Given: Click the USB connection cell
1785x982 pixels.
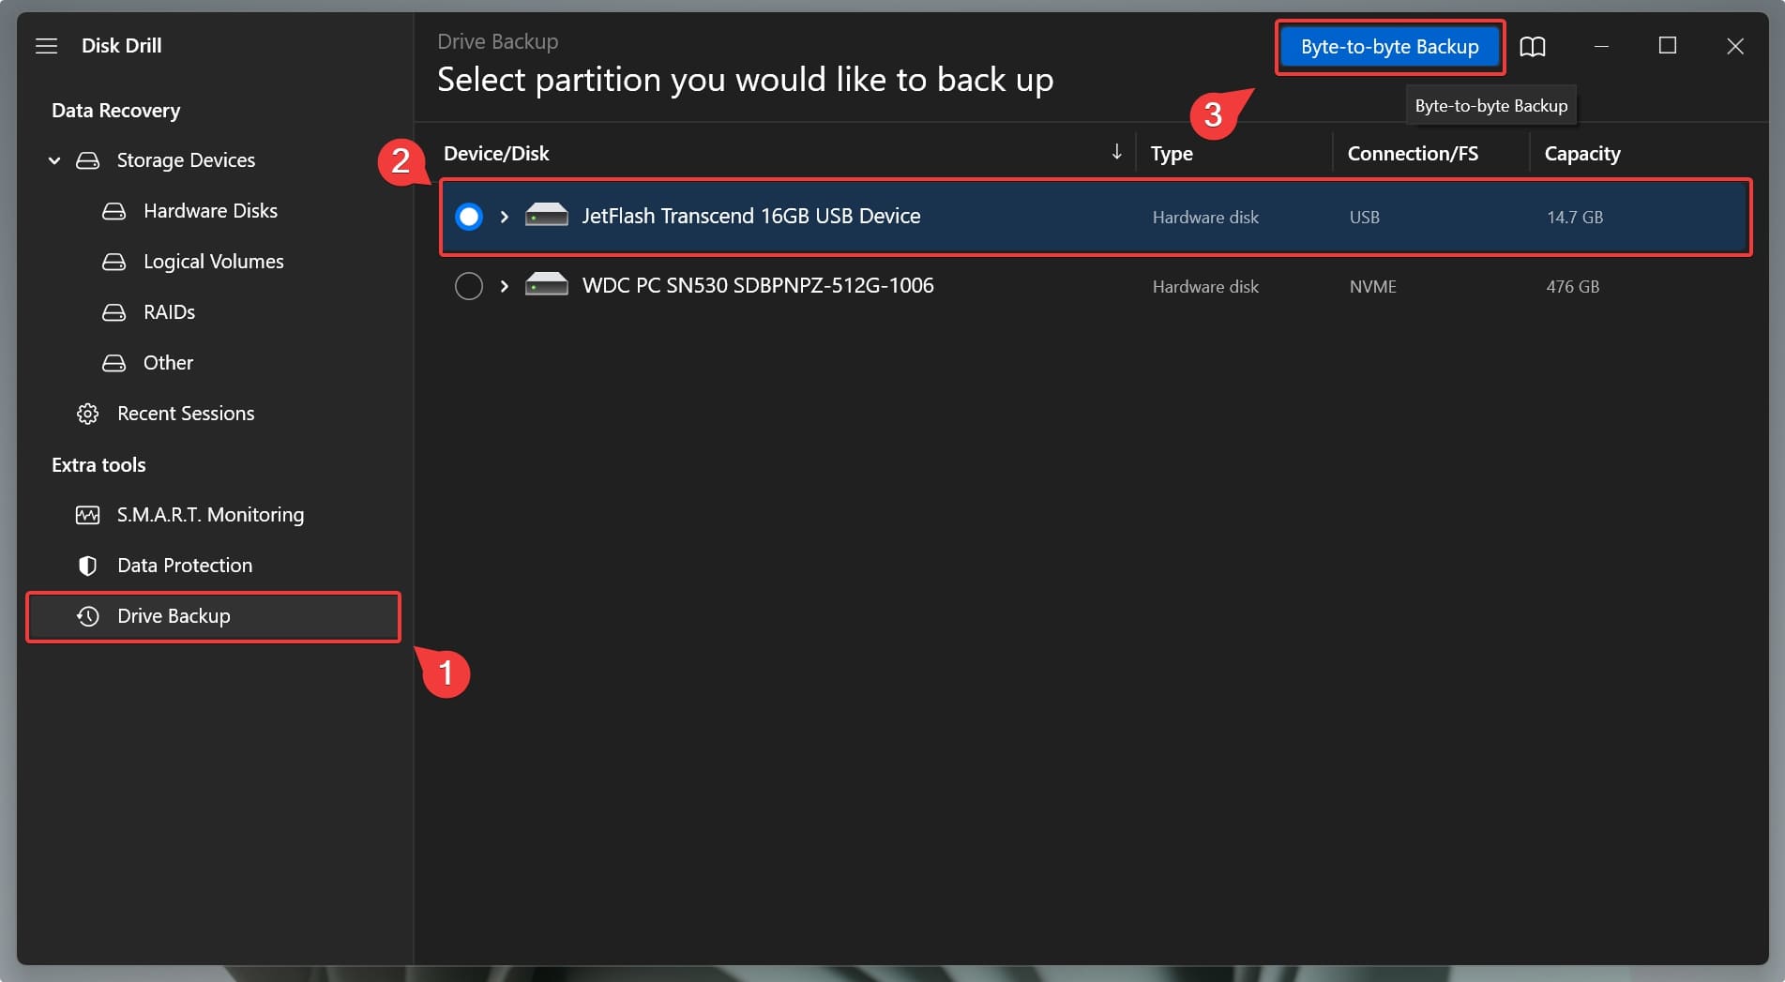Looking at the screenshot, I should [x=1365, y=218].
